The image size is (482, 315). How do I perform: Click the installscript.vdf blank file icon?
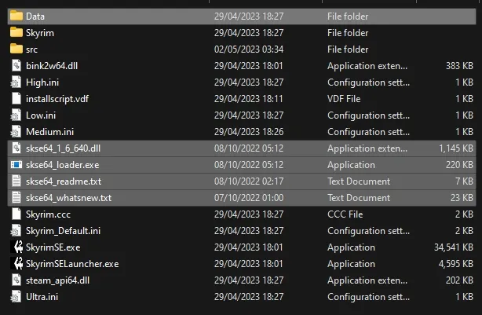pyautogui.click(x=16, y=98)
